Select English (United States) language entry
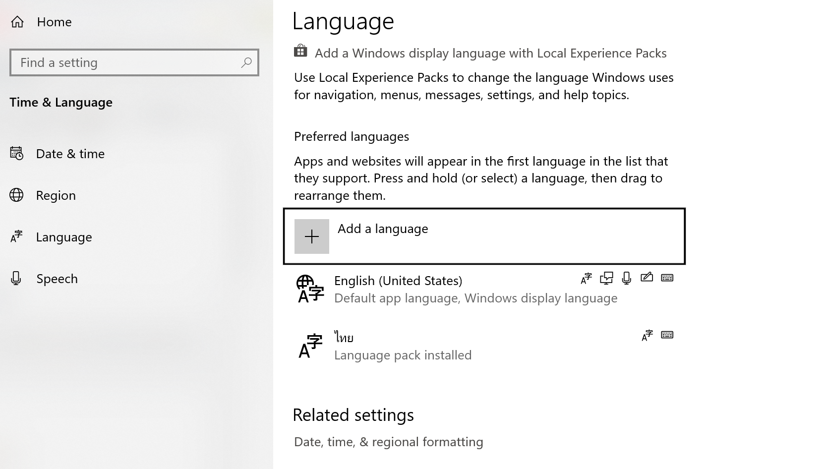Screen dimensions: 826x469 coord(484,289)
